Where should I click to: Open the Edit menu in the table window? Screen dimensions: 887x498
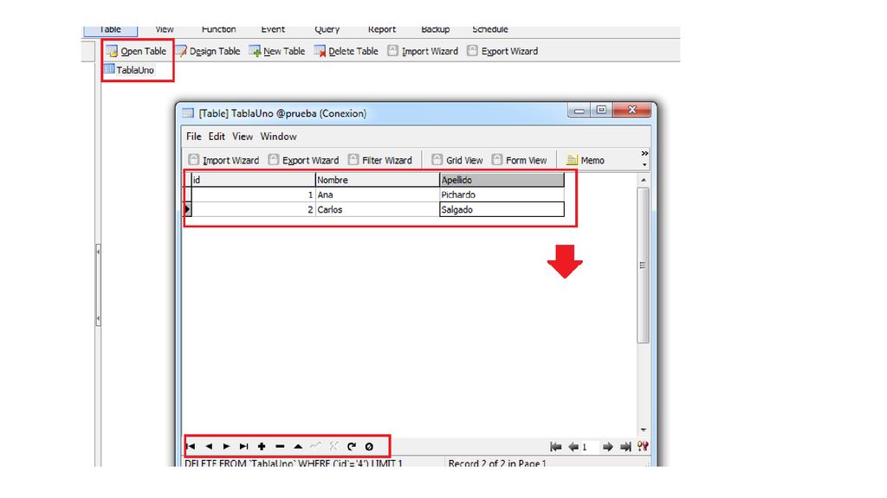tap(217, 137)
